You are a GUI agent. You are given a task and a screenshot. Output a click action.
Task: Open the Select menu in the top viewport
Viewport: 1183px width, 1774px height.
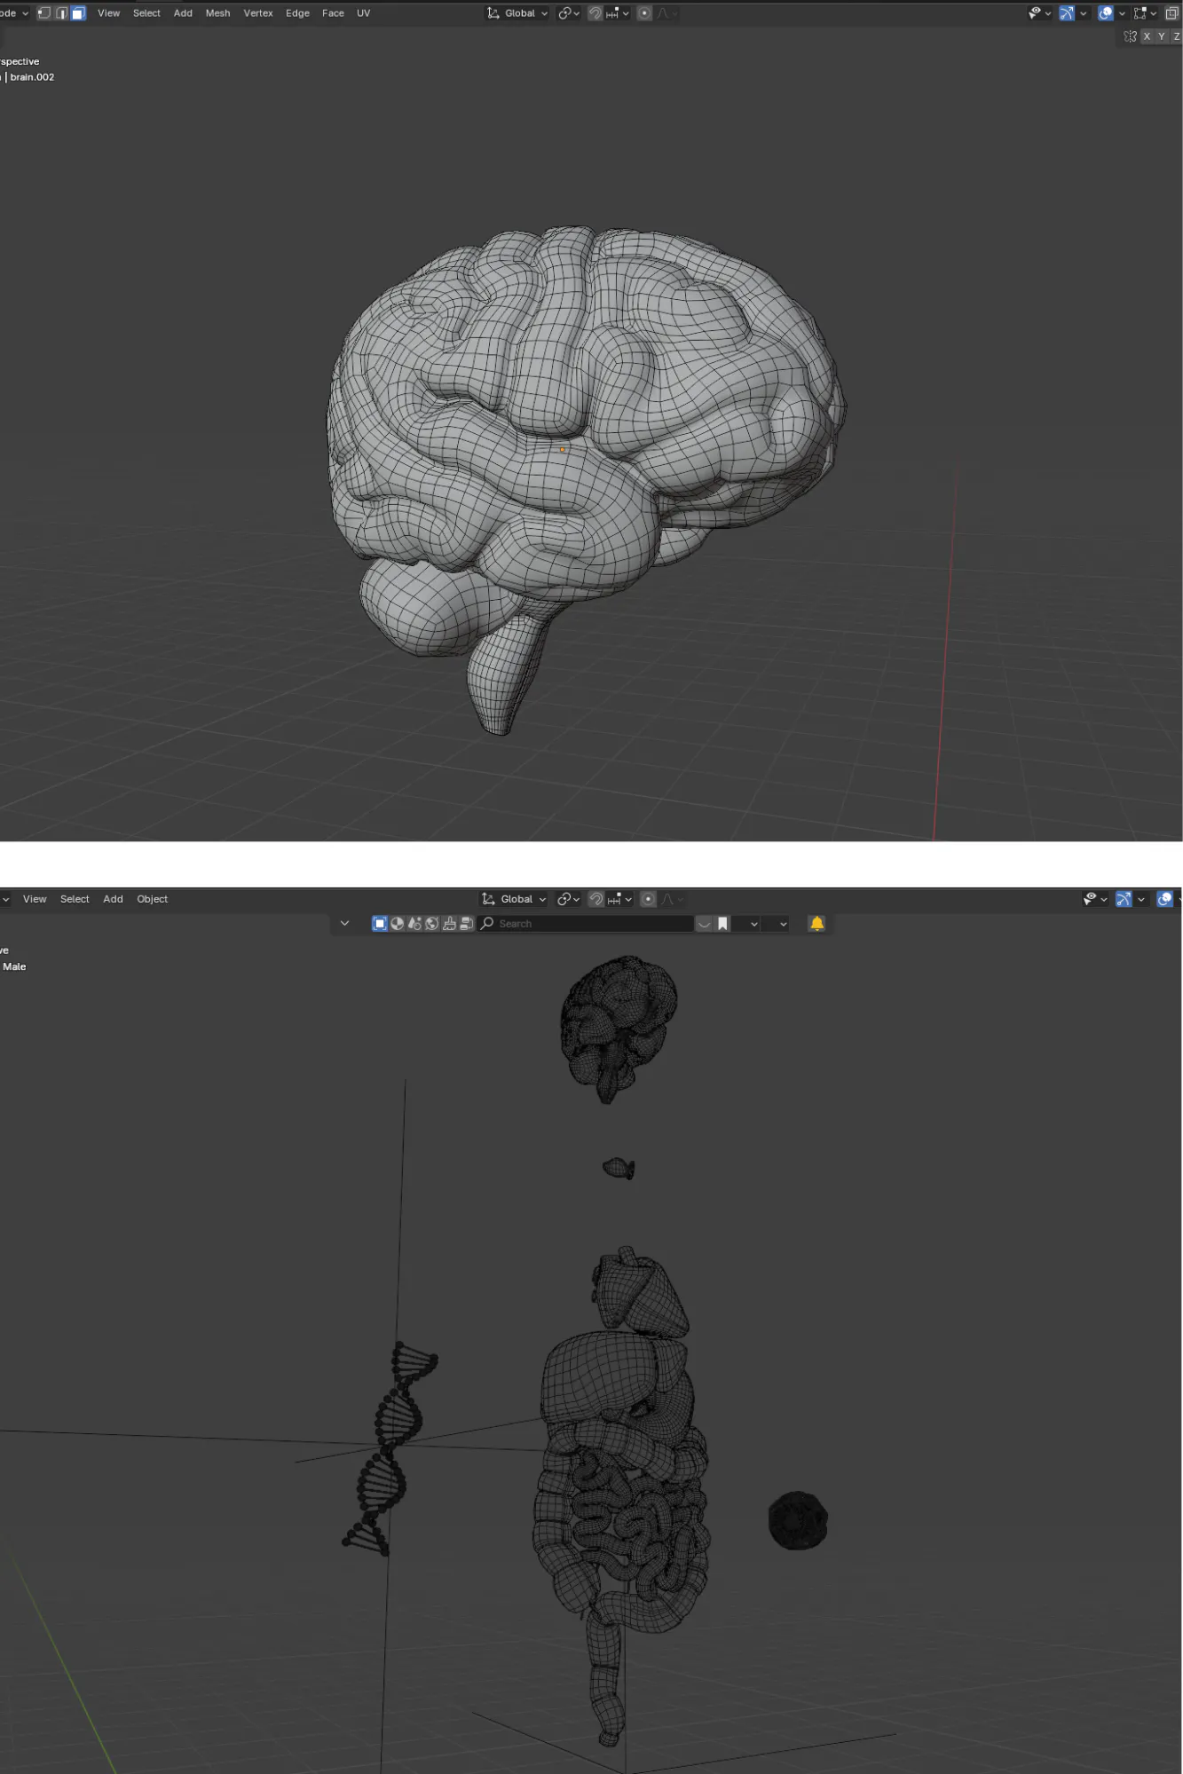(146, 13)
